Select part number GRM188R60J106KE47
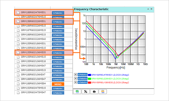169x101 pixels. pyautogui.click(x=33, y=75)
